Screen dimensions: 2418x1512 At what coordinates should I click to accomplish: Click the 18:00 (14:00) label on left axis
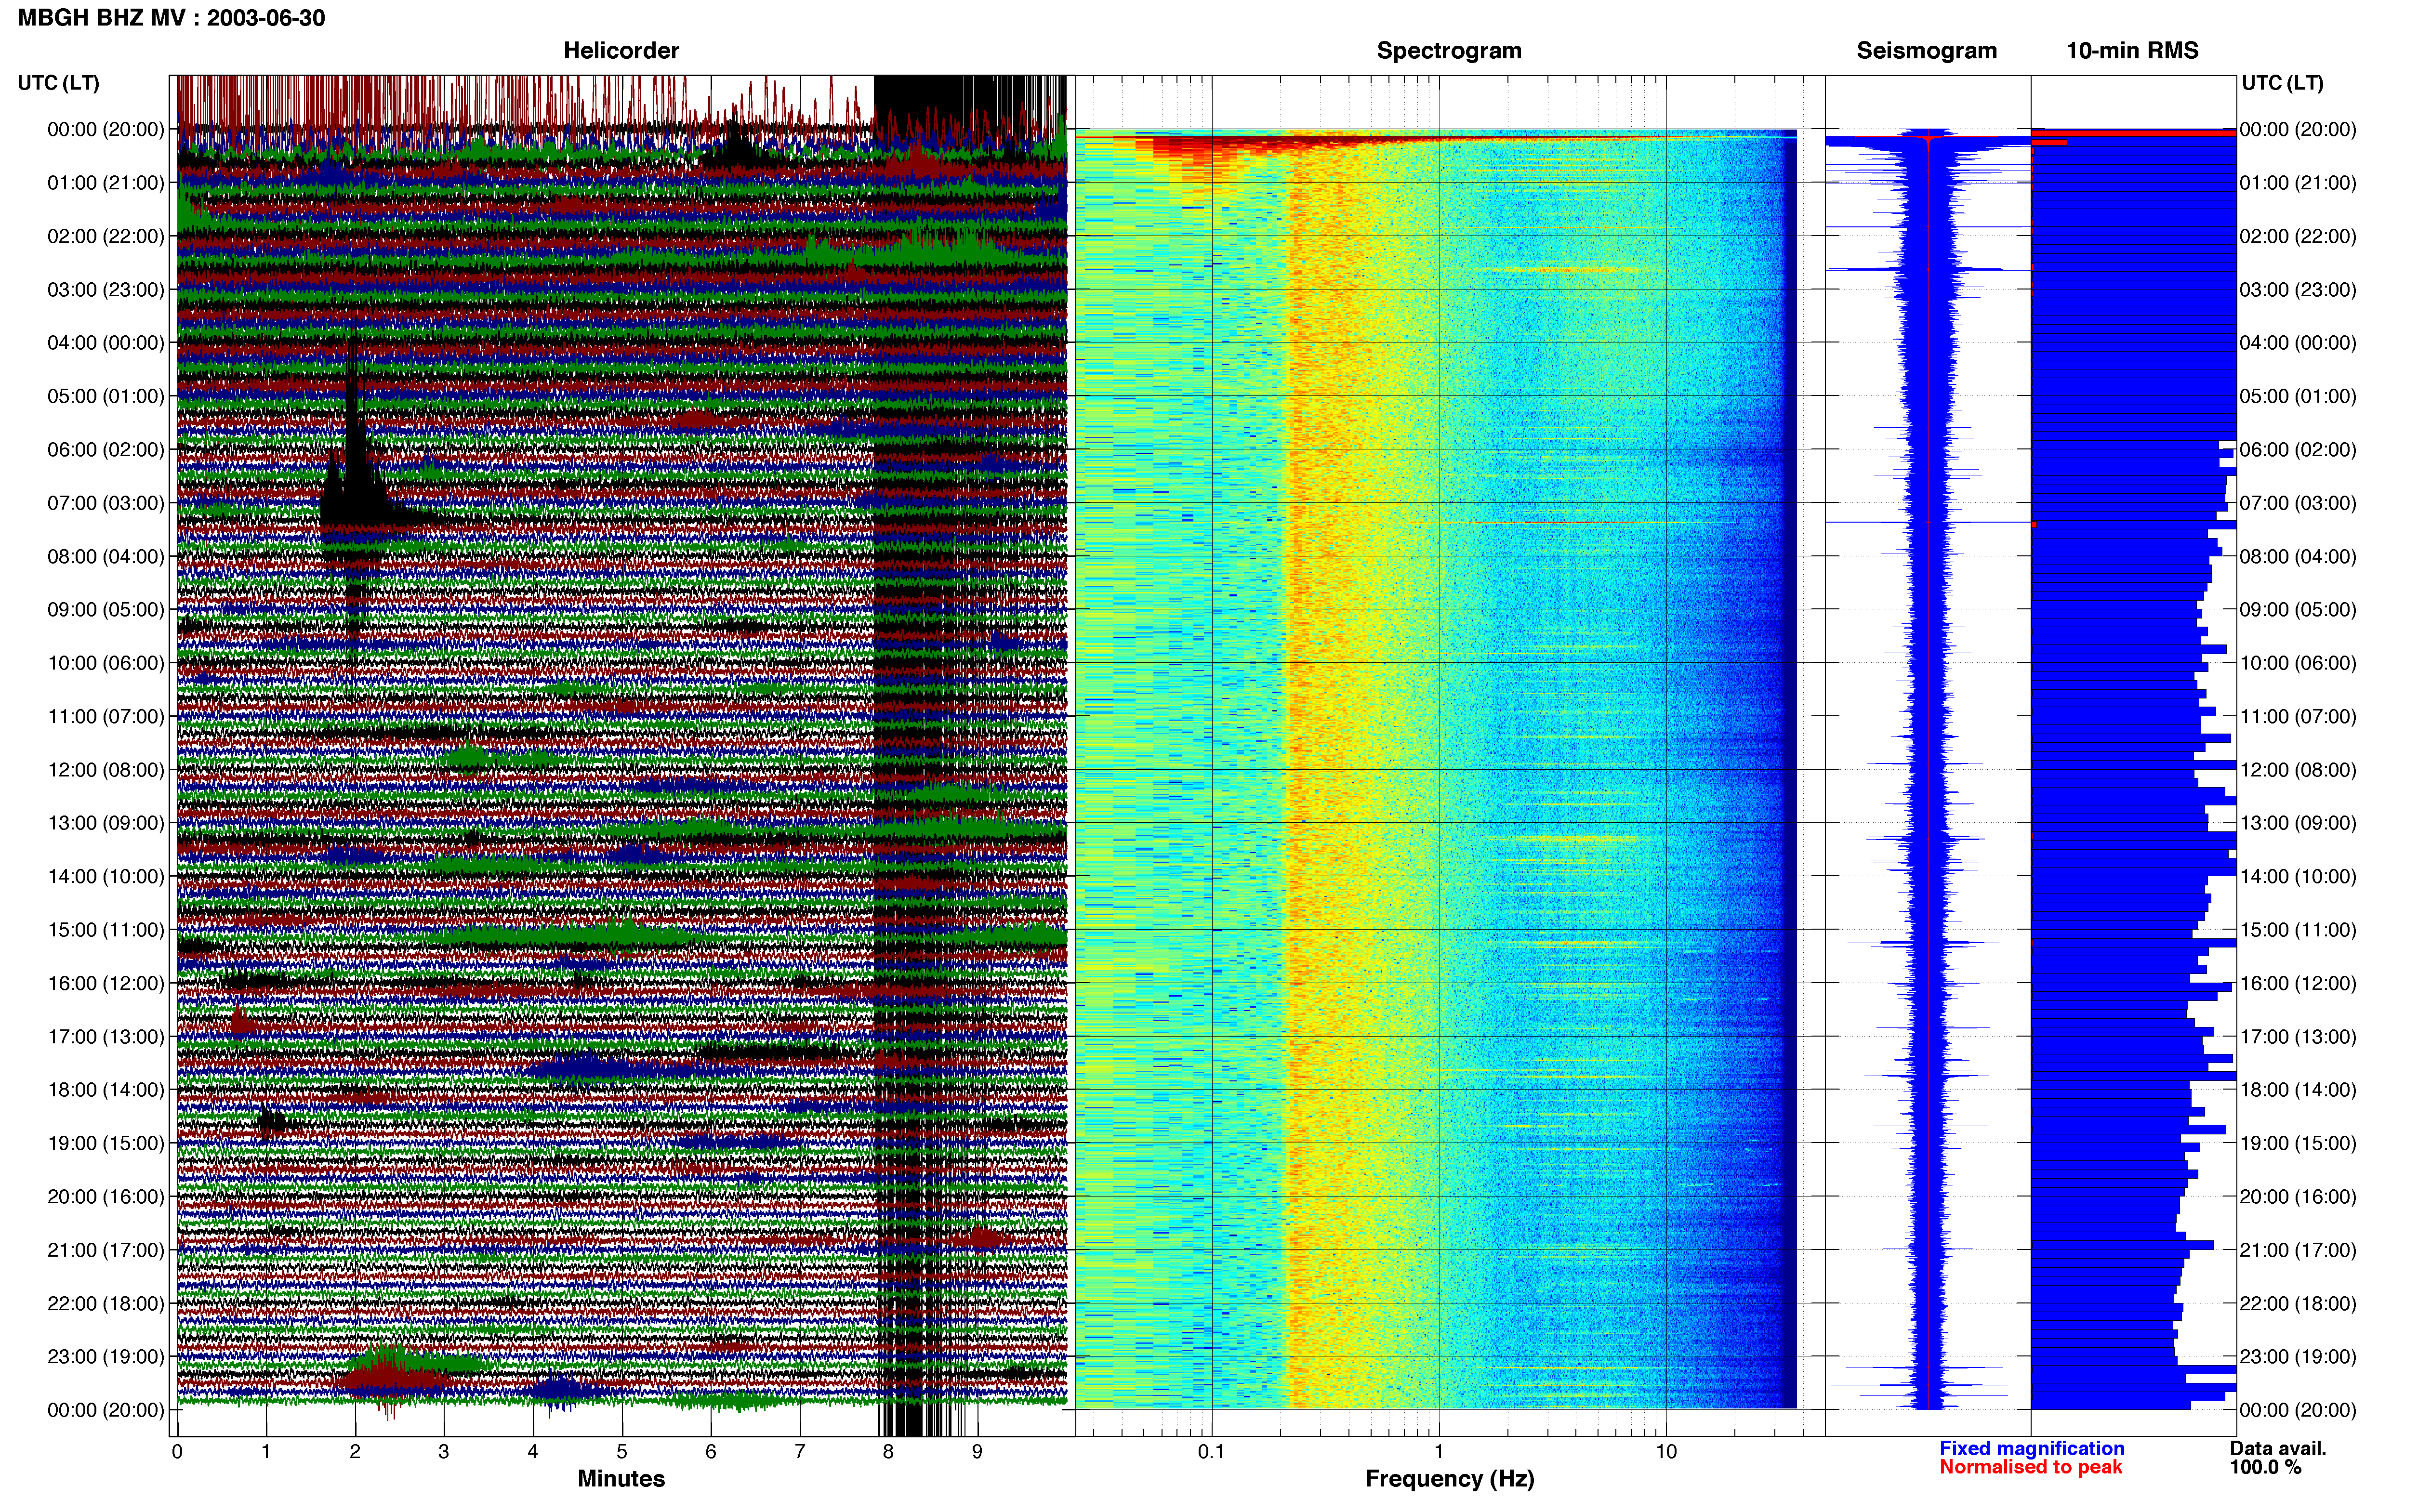pyautogui.click(x=106, y=1090)
